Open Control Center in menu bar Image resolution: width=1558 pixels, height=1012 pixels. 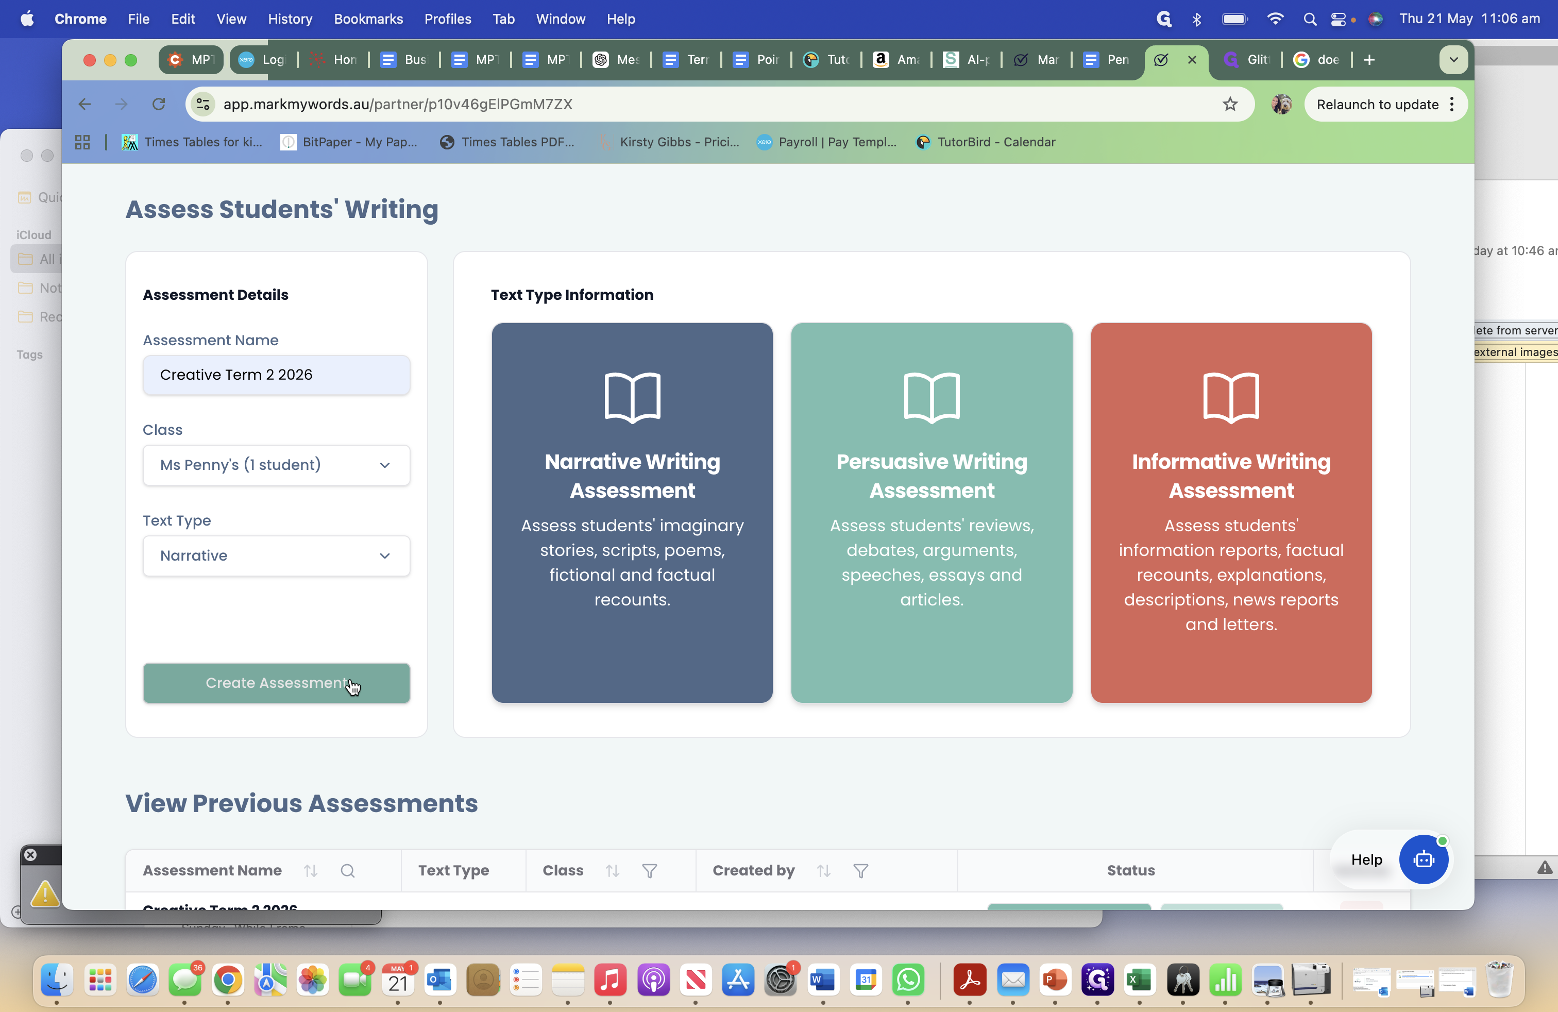pos(1338,19)
